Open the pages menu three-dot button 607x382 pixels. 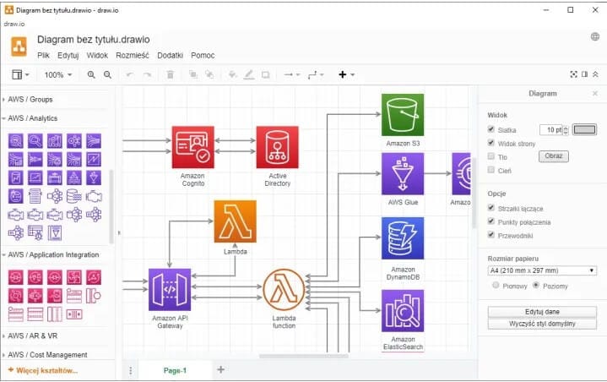[131, 370]
